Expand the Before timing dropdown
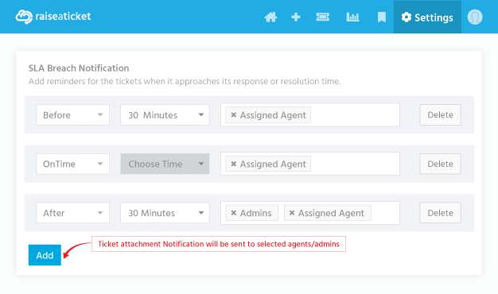The height and width of the screenshot is (294, 498). coord(72,114)
